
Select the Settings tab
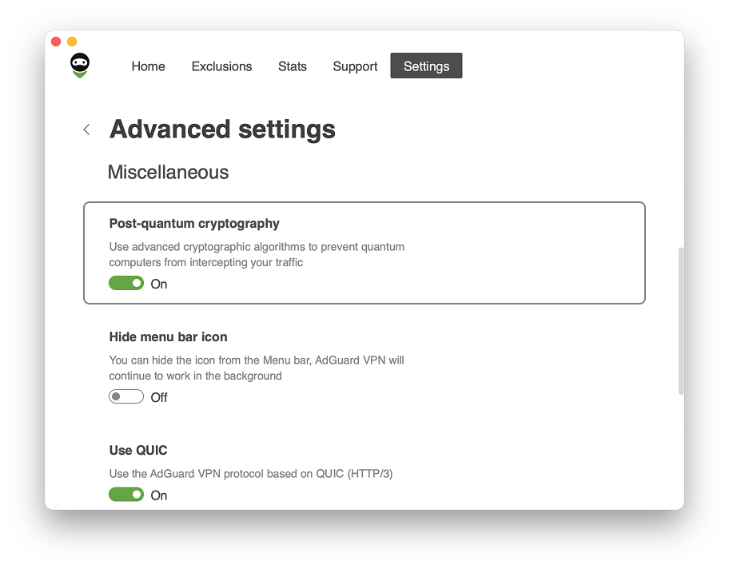tap(426, 66)
